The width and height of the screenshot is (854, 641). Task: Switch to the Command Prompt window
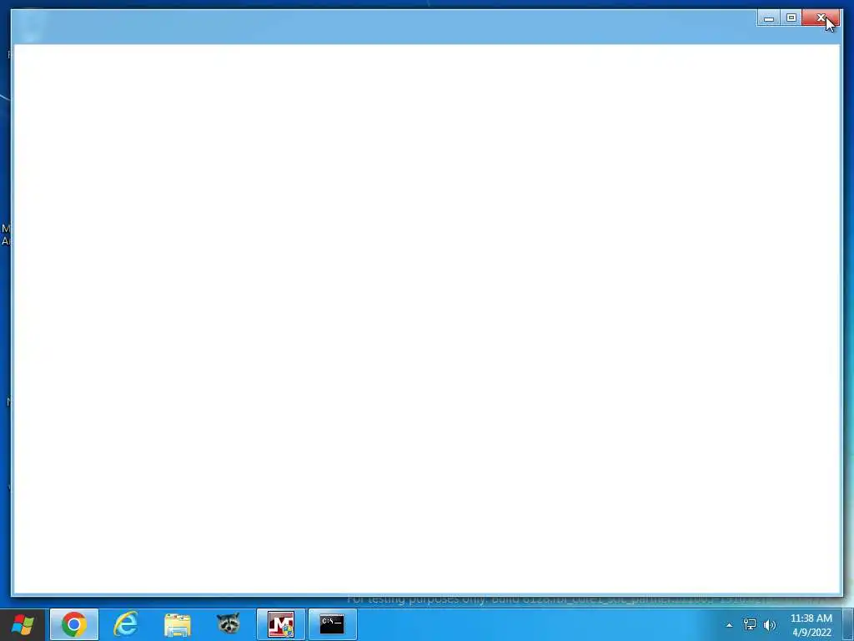[x=332, y=624]
